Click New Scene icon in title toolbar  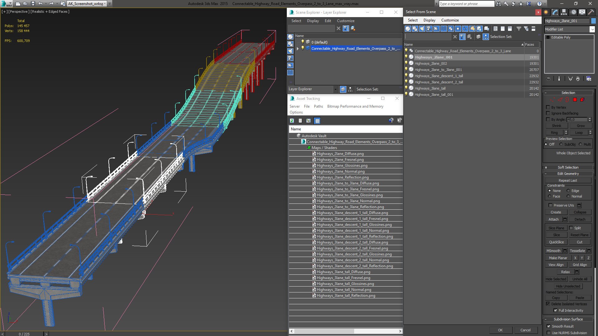coord(18,4)
